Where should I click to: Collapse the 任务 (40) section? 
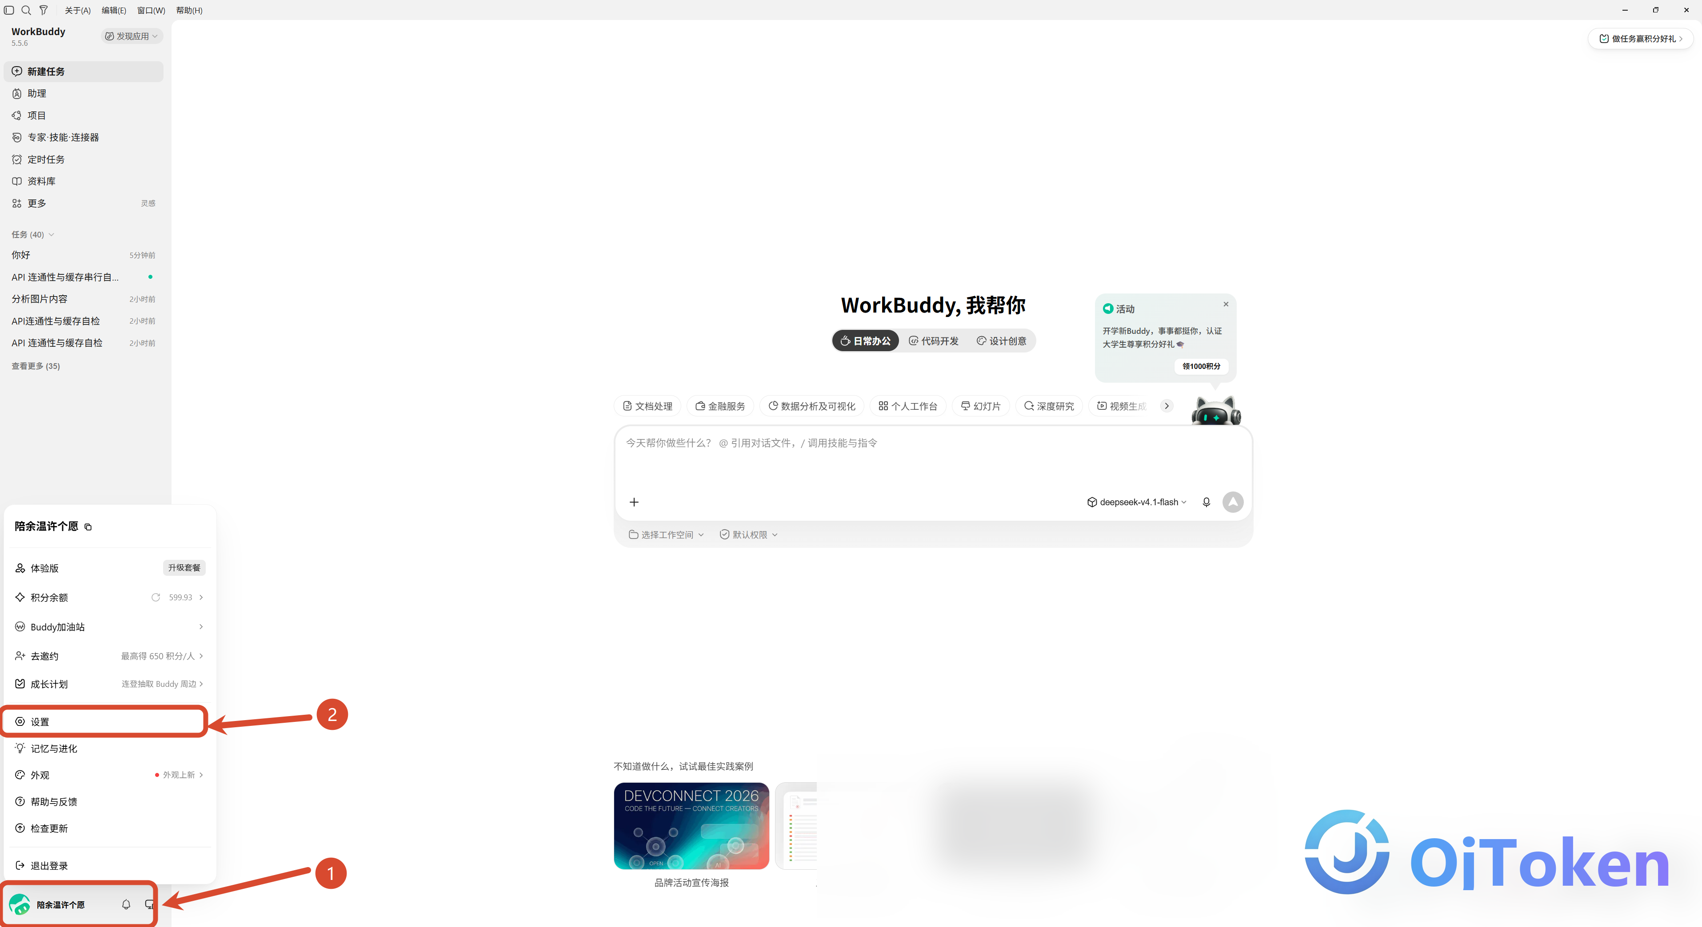point(32,234)
